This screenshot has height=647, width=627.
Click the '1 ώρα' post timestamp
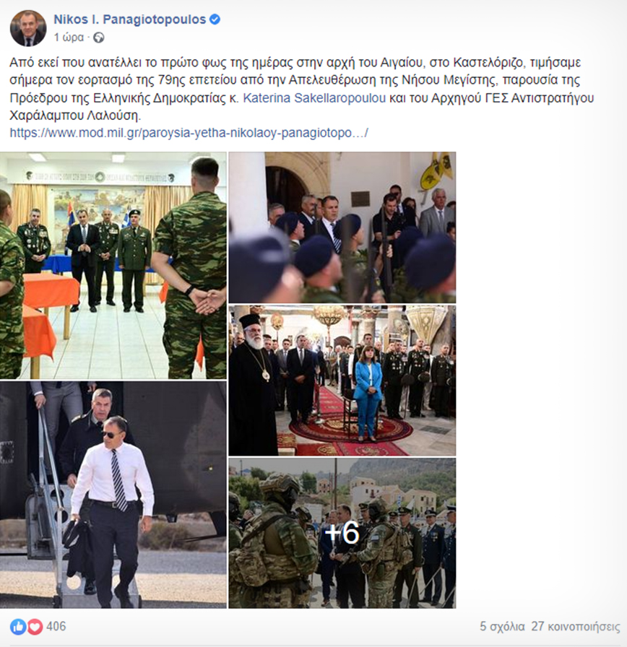pyautogui.click(x=69, y=38)
